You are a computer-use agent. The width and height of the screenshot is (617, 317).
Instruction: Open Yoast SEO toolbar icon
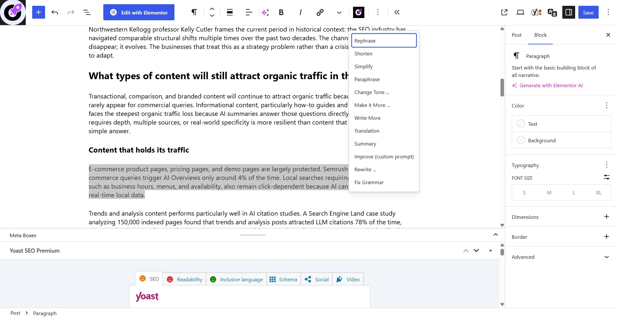(537, 12)
